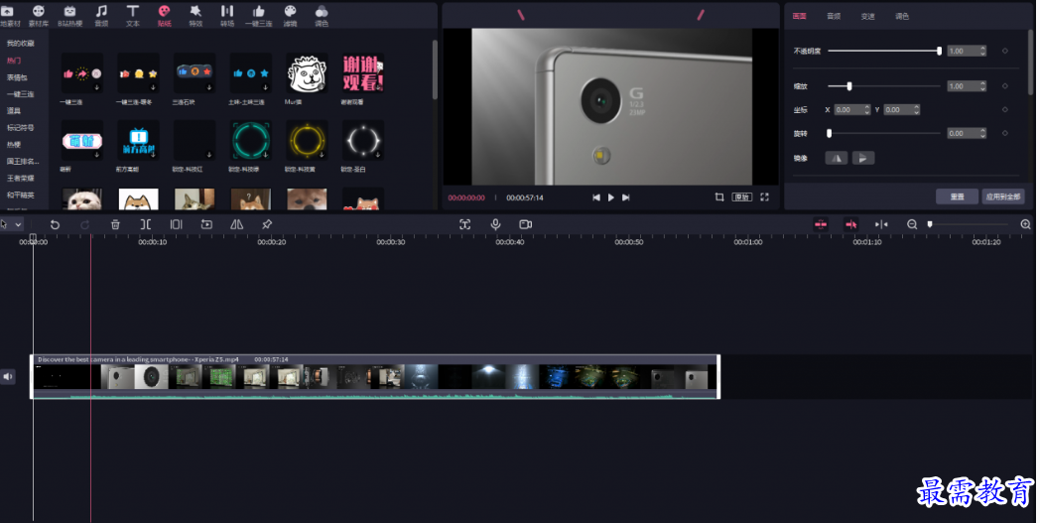Toggle the rotation keyframe diamond
This screenshot has height=523, width=1040.
1005,133
